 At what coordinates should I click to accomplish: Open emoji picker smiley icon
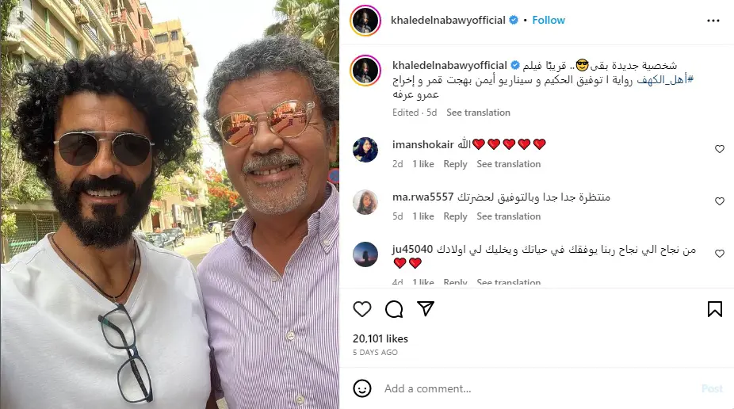(x=362, y=388)
